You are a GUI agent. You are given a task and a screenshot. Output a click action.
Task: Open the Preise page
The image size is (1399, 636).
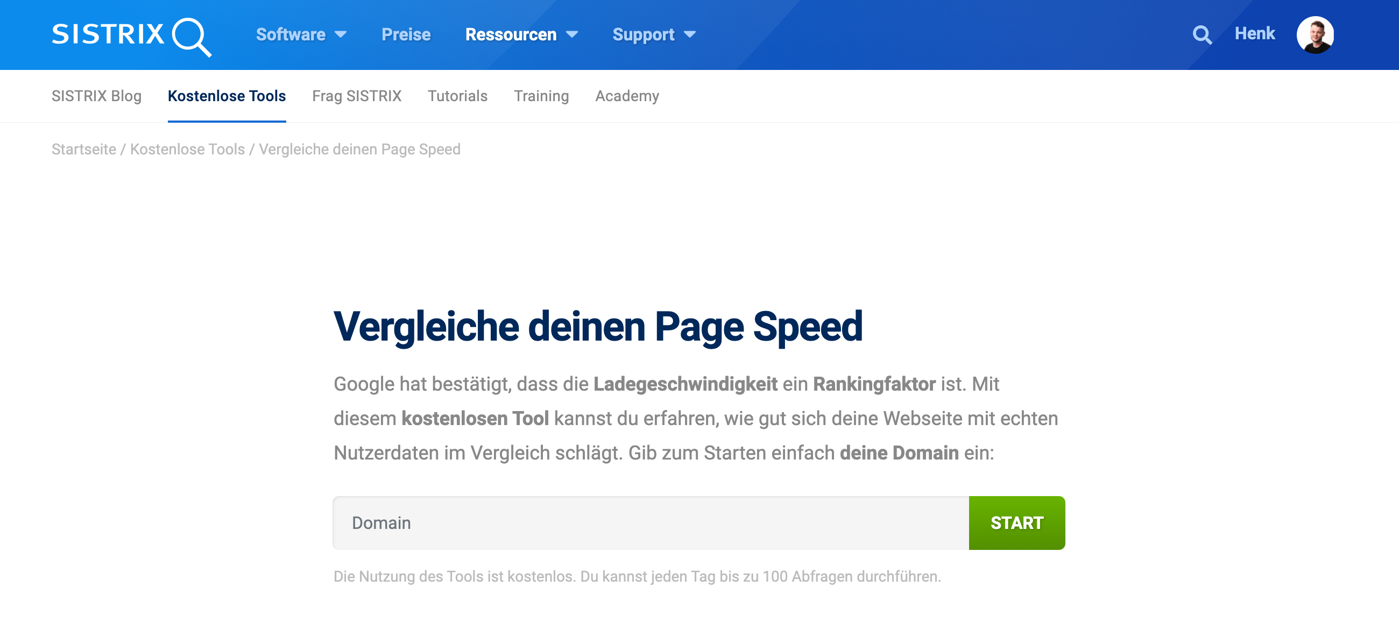(406, 35)
